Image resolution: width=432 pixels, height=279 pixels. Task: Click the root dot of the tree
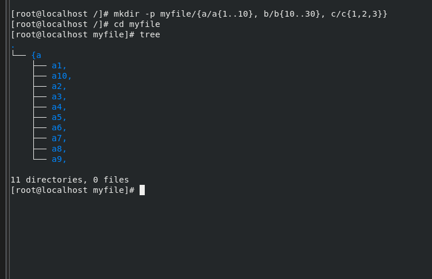(13, 47)
